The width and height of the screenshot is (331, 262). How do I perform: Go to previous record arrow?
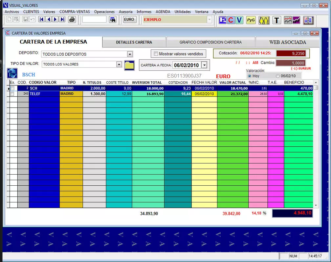(x=49, y=20)
